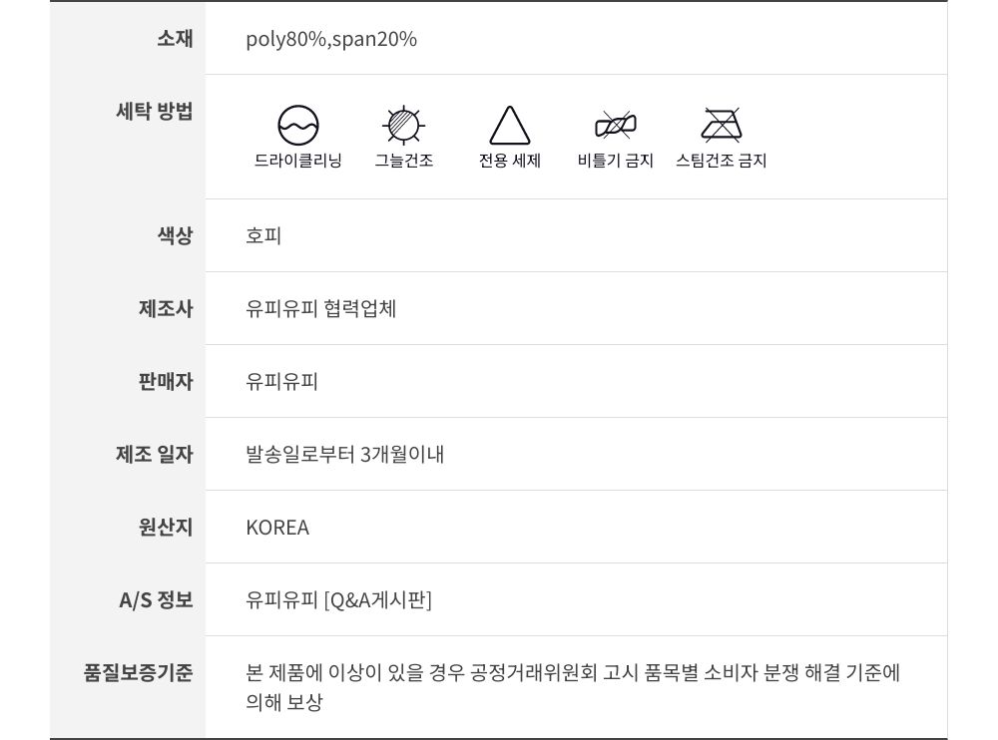
Task: Click the 전용 세제 caption text
Action: coord(509,161)
